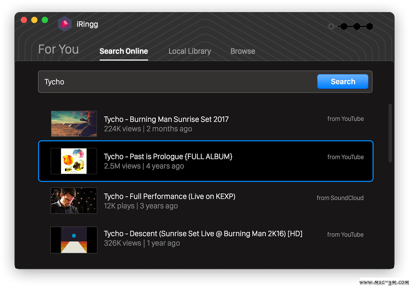
Task: Click the blue Search button
Action: coord(343,82)
